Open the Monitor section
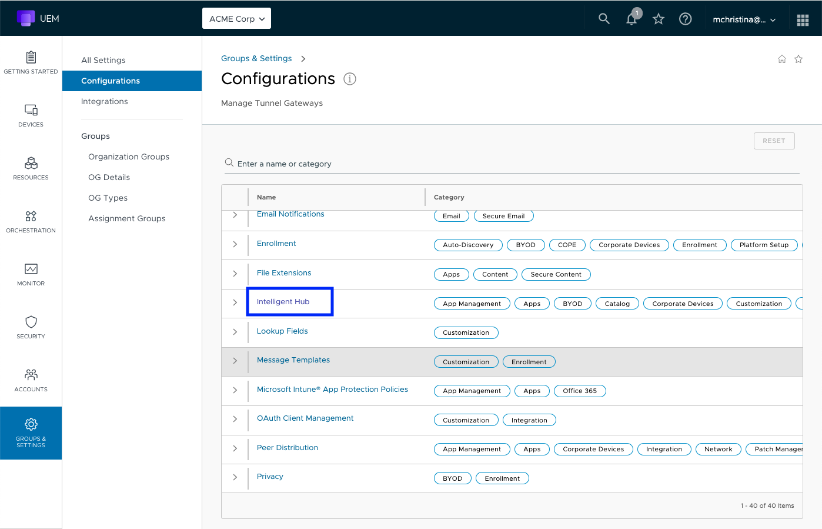 pos(31,275)
